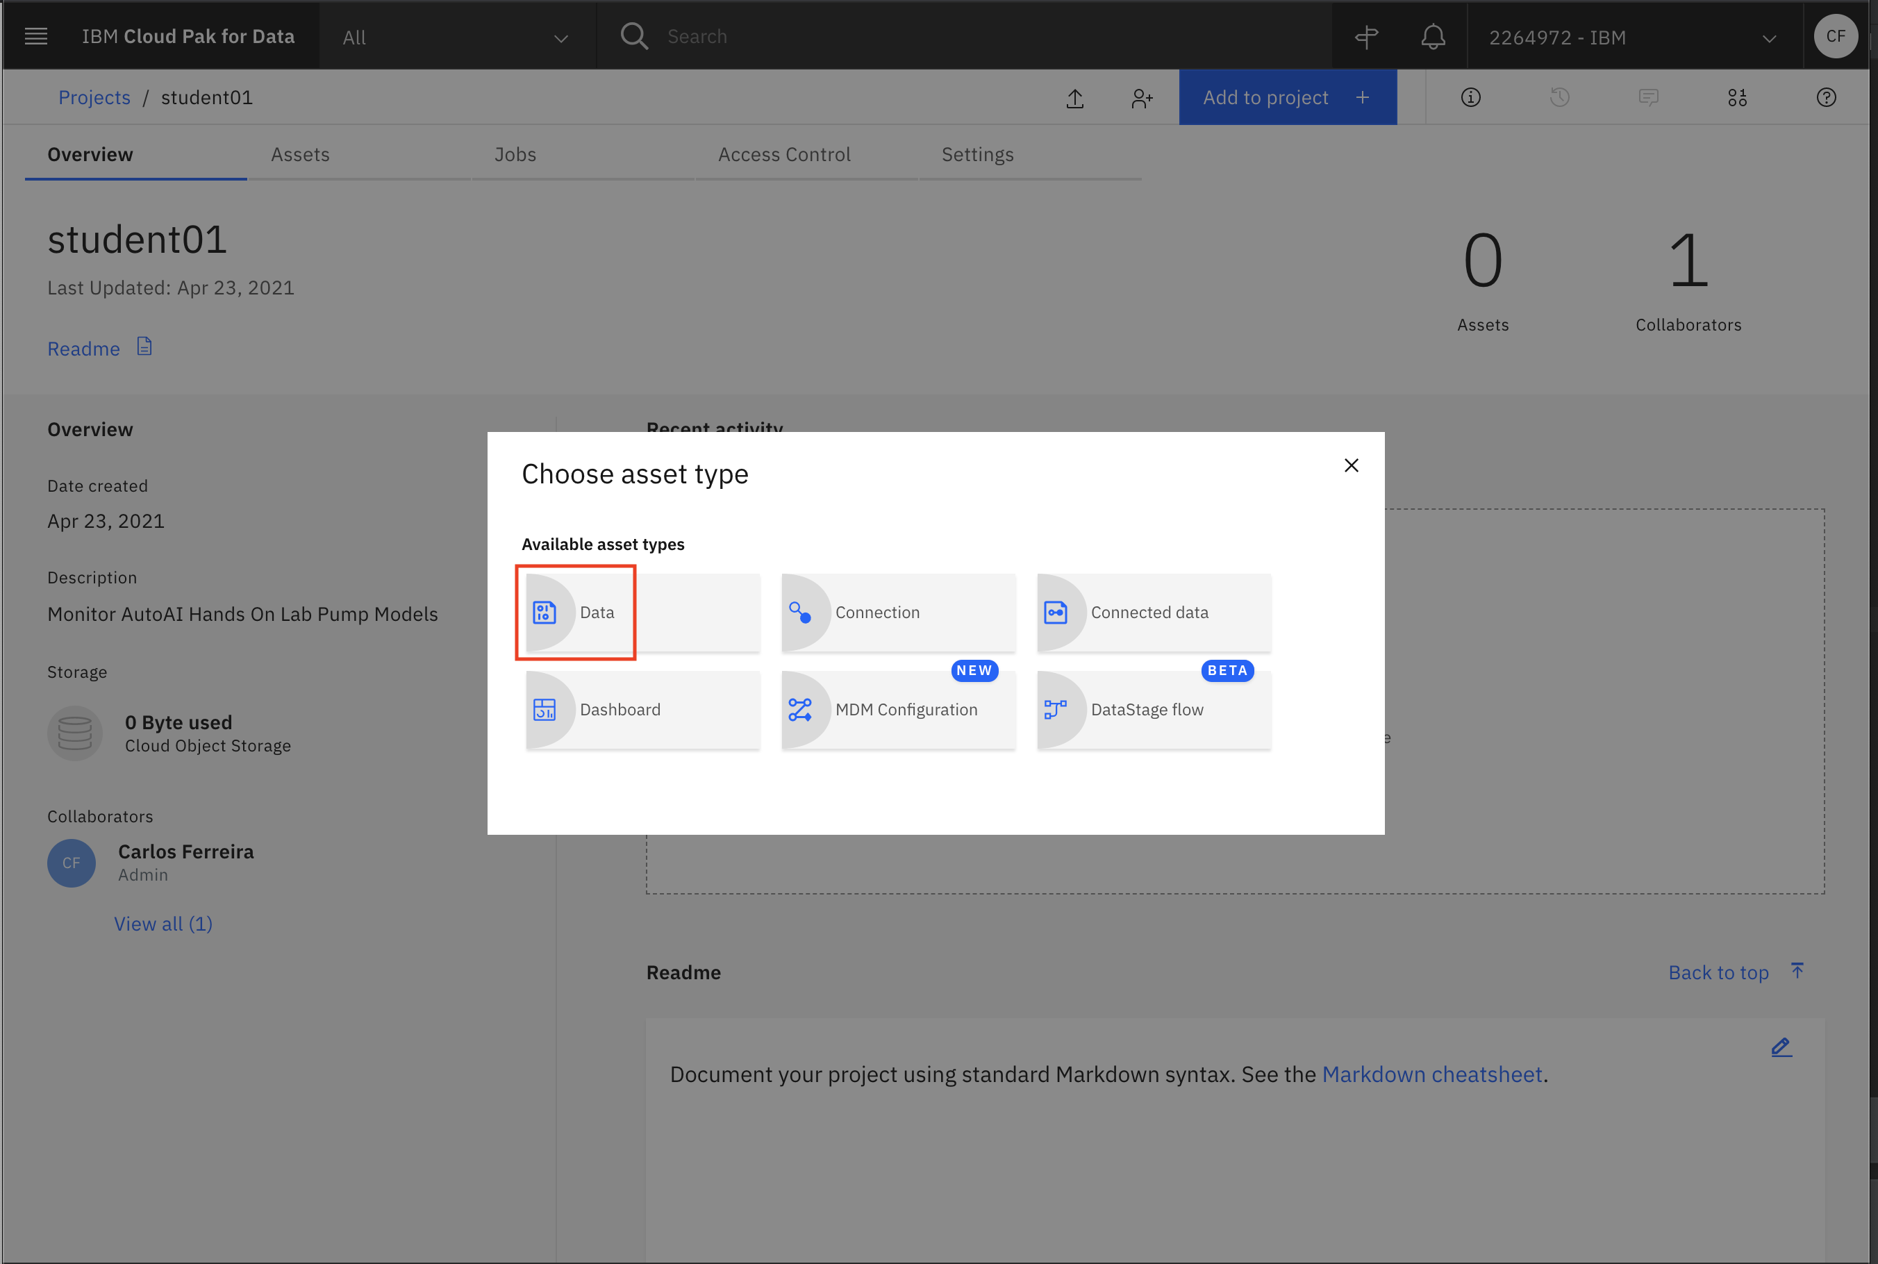This screenshot has height=1264, width=1878.
Task: Open the hamburger navigation menu
Action: [36, 36]
